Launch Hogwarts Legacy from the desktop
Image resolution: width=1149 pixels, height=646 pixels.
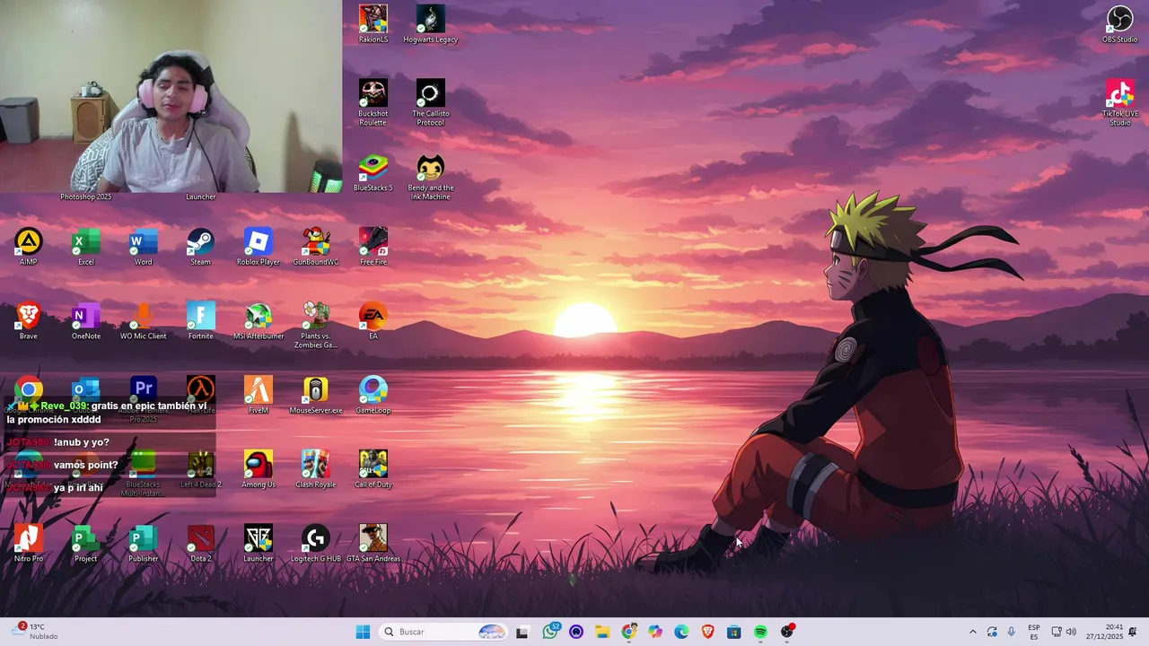point(430,24)
